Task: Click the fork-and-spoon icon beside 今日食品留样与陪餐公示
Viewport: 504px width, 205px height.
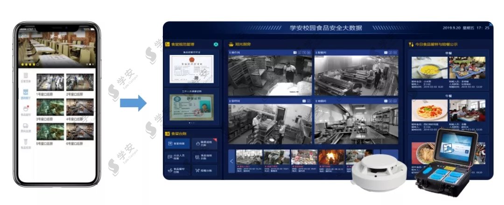Action: click(411, 44)
